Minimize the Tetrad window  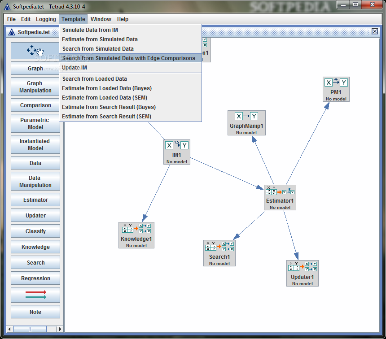tap(343, 4)
